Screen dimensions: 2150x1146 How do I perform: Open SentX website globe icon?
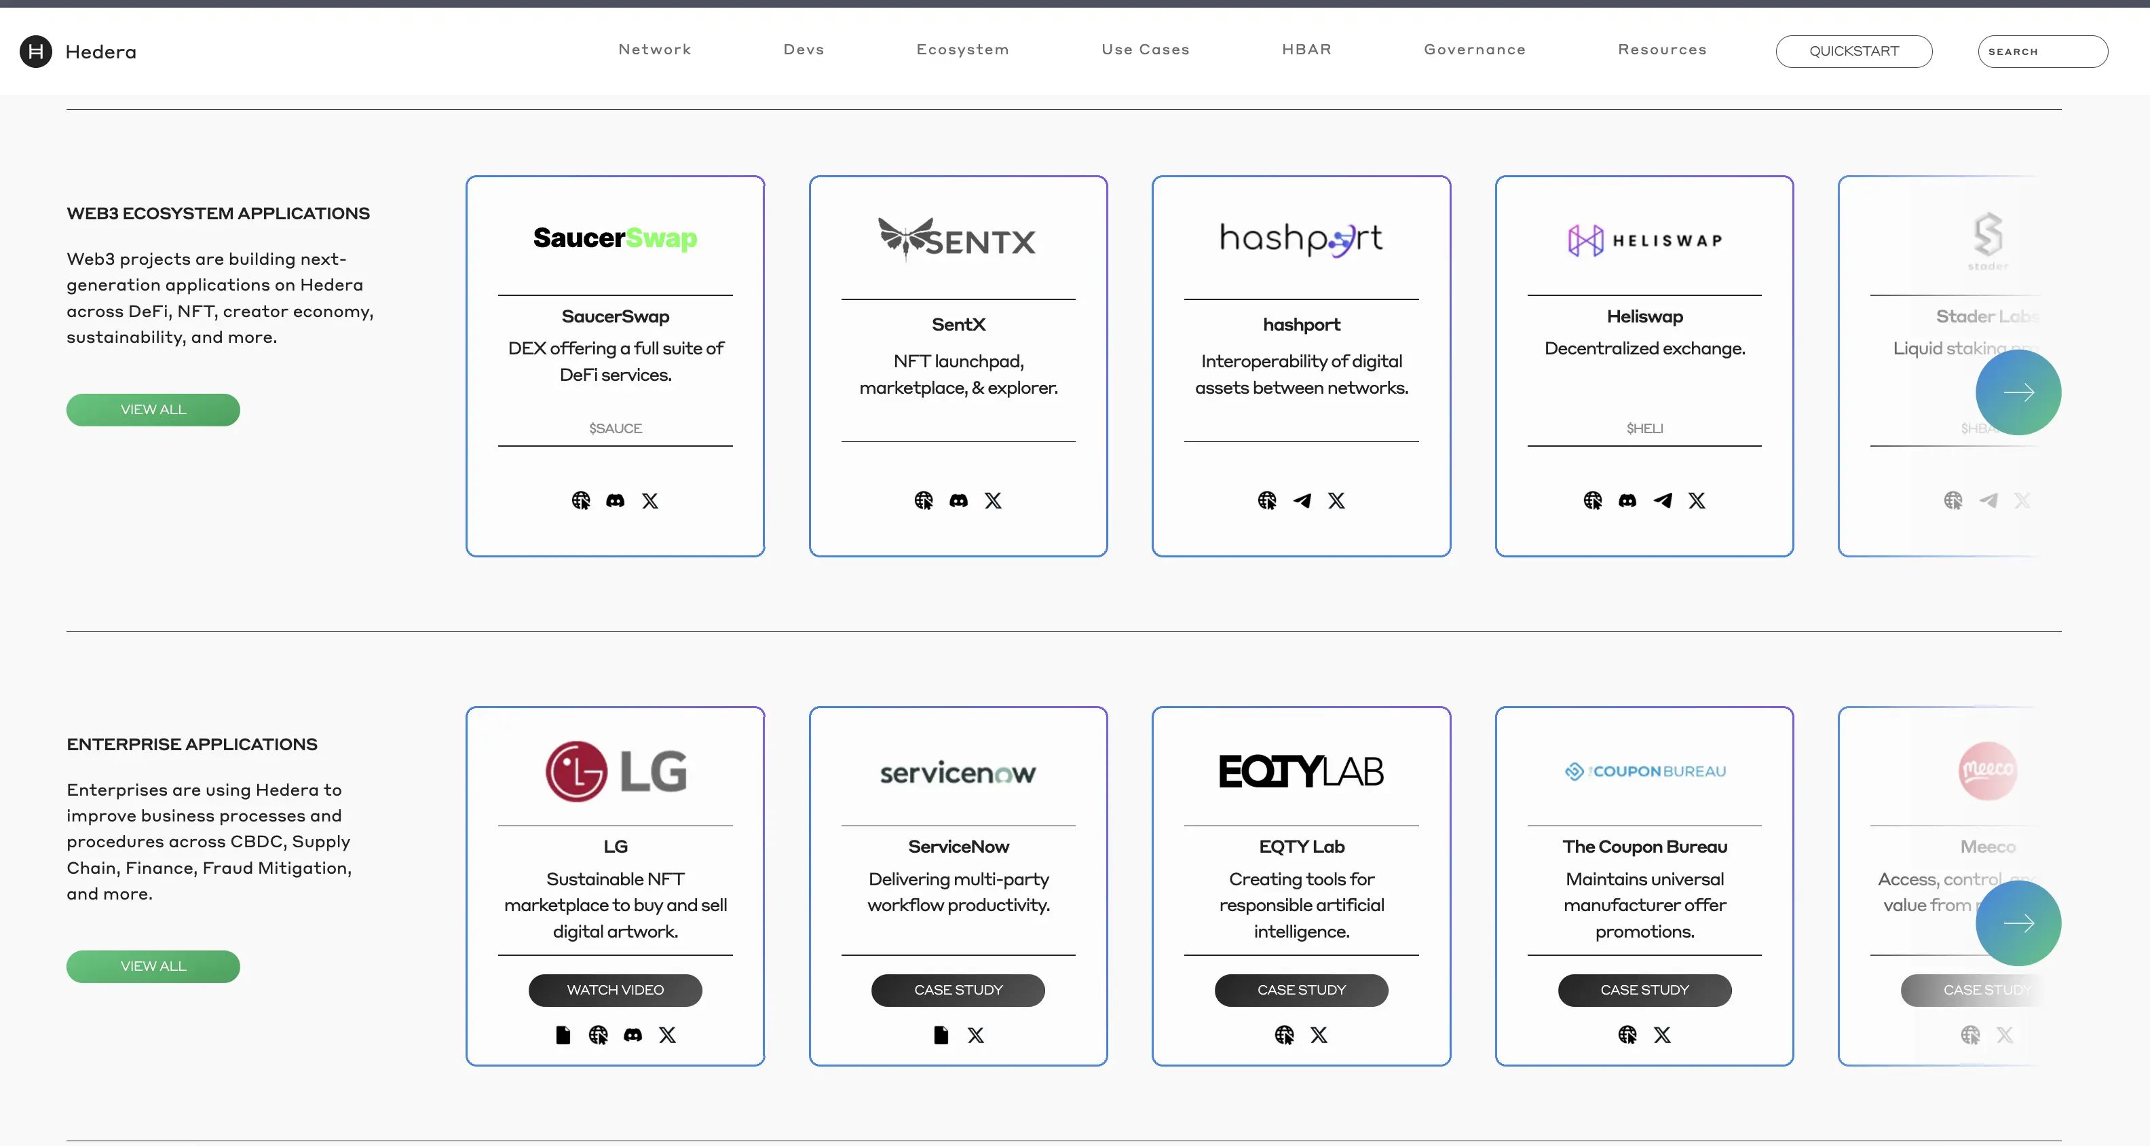point(924,501)
